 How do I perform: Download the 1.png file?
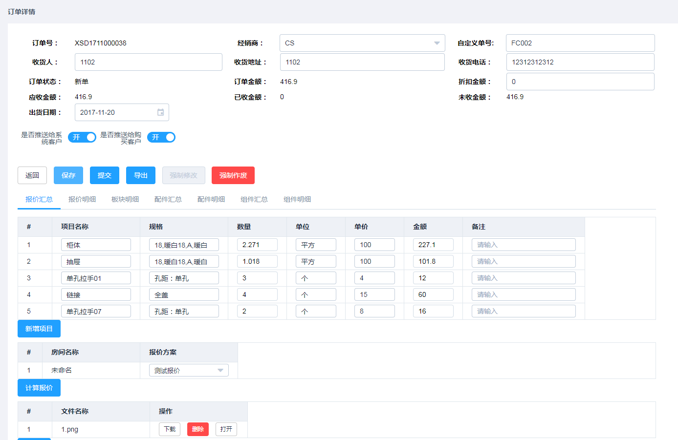coord(170,429)
